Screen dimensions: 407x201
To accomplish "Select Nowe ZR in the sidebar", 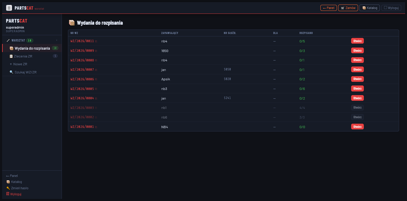I will [x=20, y=64].
